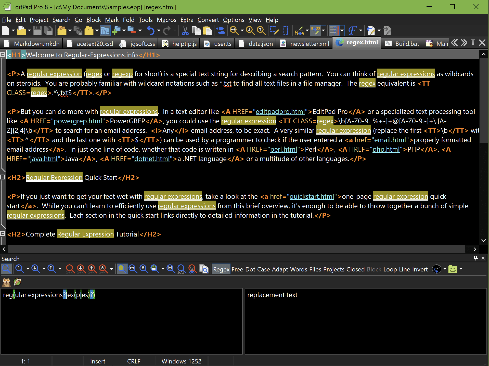The height and width of the screenshot is (366, 489).
Task: Open the New file dropdown arrow
Action: pyautogui.click(x=13, y=31)
